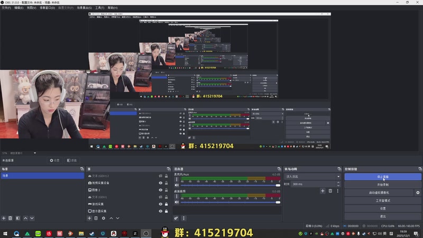Screen dimensions: 423x238
Task: Lock the 视频采集设备 source
Action: 167,183
